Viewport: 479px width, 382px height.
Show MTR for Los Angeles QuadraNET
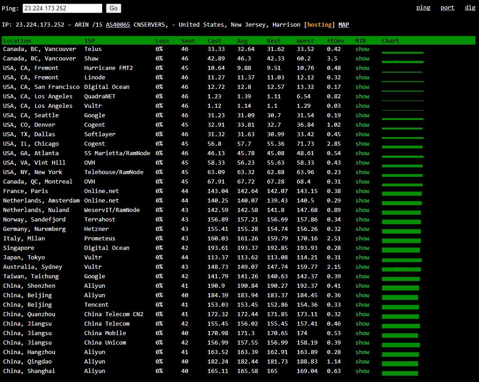pos(362,96)
